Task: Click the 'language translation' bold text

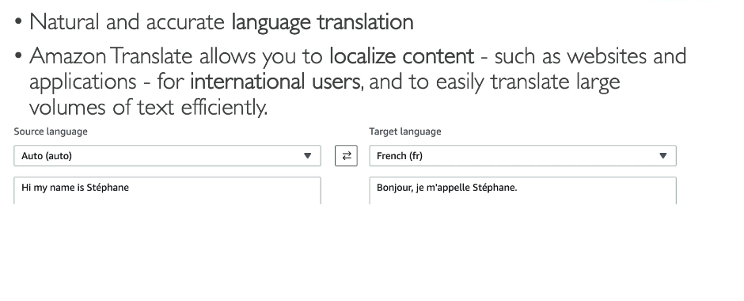Action: coord(323,22)
